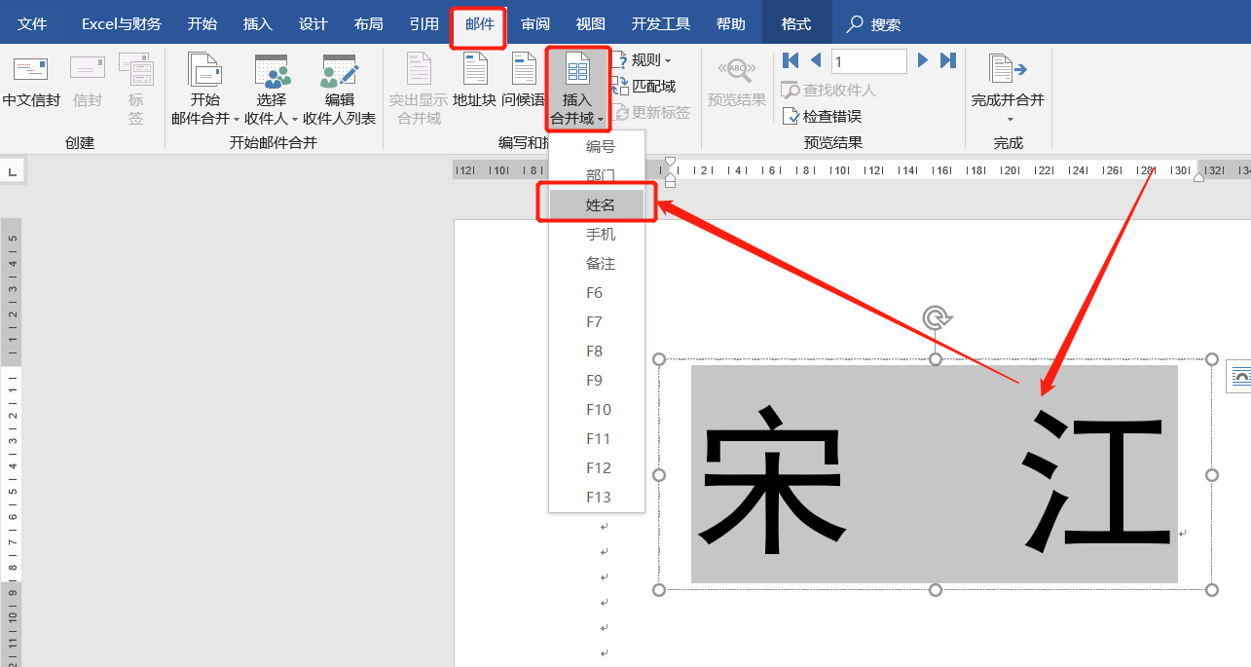This screenshot has width=1251, height=667.
Task: Open 选择收件人 select recipients dropdown
Action: pyautogui.click(x=272, y=90)
